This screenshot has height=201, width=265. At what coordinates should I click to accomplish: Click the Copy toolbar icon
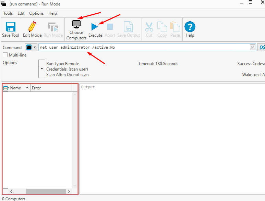(162, 27)
